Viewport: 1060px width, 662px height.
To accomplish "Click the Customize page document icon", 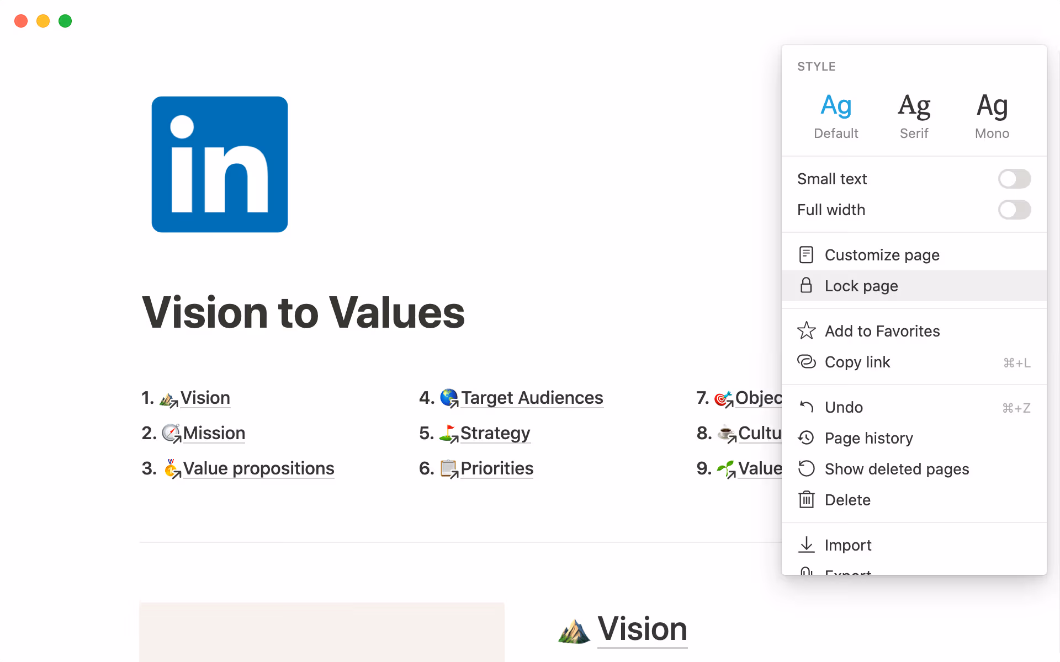I will tap(806, 255).
